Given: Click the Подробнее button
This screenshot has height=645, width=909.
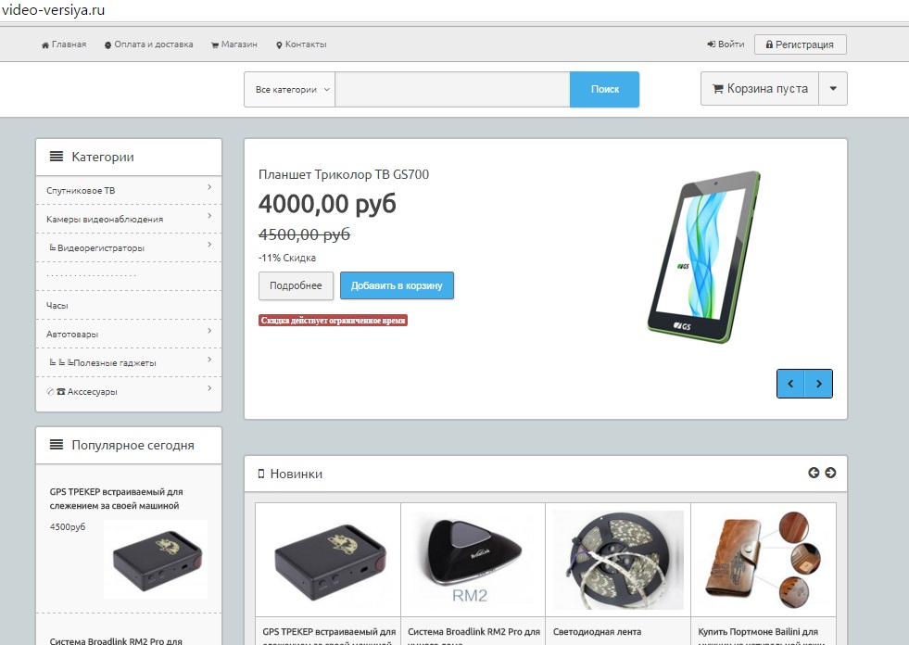Looking at the screenshot, I should 296,286.
